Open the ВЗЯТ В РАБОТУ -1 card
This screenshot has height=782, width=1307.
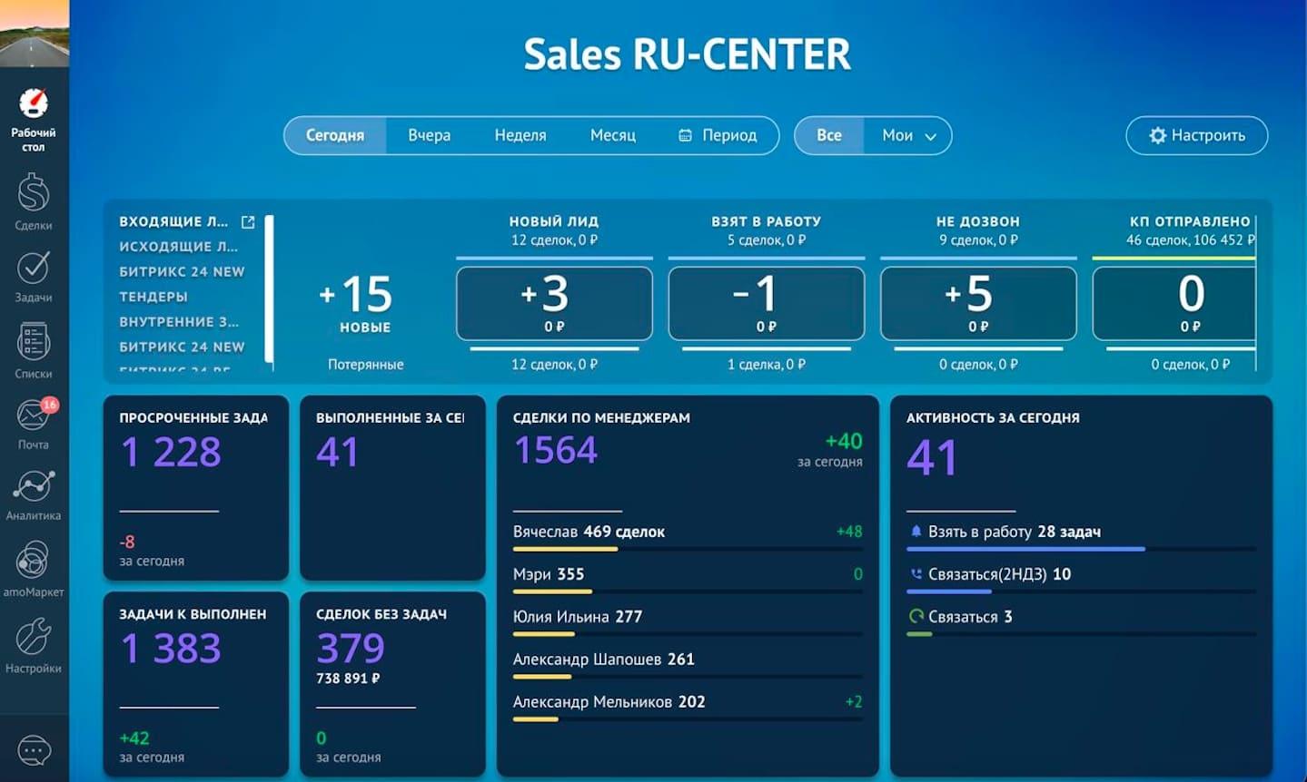pos(767,303)
